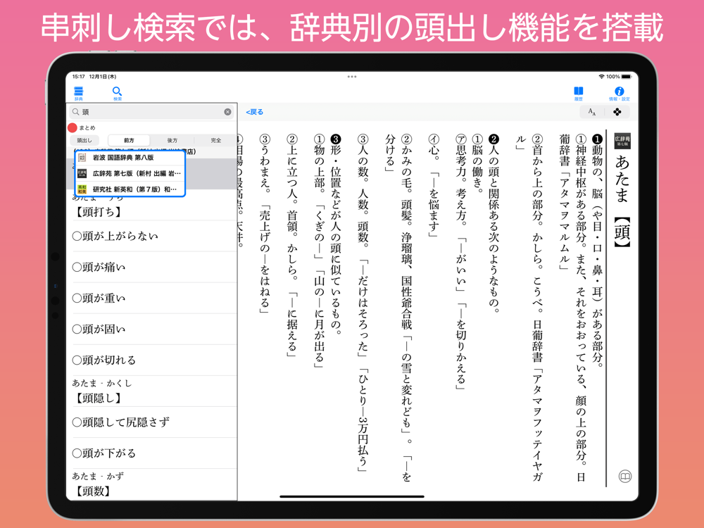Open the 辞典 dictionary list icon
Screen dimensions: 704x528
[79, 94]
